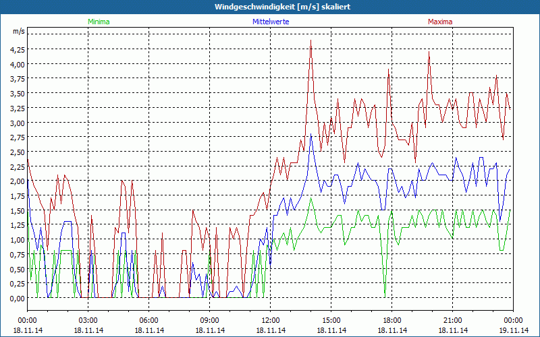Image resolution: width=540 pixels, height=337 pixels.
Task: Click the 18:00 time axis label
Action: point(392,321)
